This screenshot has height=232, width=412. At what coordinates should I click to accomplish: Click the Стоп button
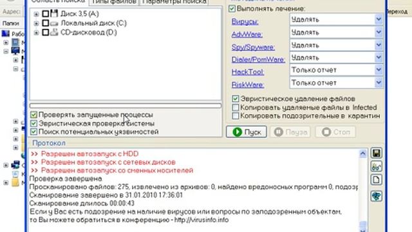(335, 131)
